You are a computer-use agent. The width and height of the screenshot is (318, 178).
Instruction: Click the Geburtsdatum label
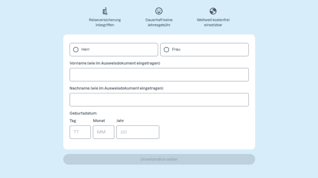tap(83, 113)
